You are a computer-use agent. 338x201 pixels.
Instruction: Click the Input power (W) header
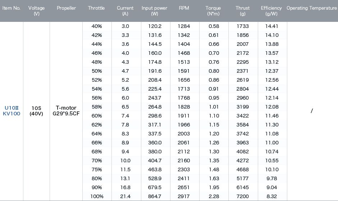point(154,11)
